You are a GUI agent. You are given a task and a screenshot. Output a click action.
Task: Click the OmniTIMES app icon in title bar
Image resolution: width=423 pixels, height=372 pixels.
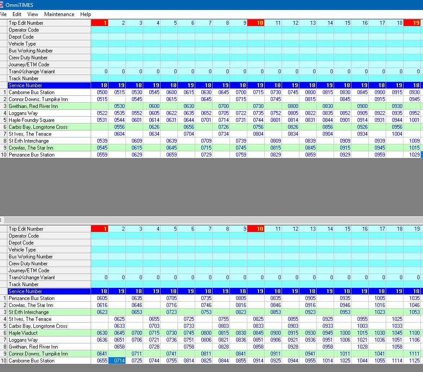[x=2, y=4]
